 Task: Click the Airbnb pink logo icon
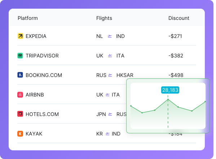click(20, 95)
